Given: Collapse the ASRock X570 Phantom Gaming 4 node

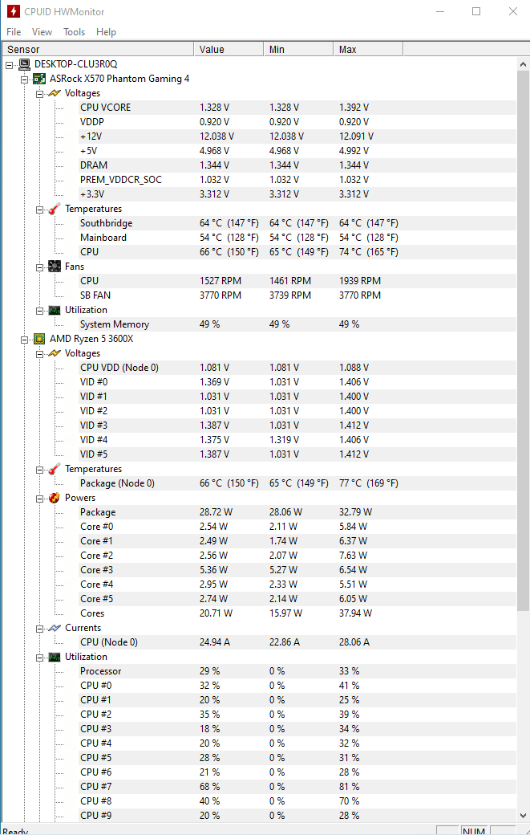Looking at the screenshot, I should point(24,79).
